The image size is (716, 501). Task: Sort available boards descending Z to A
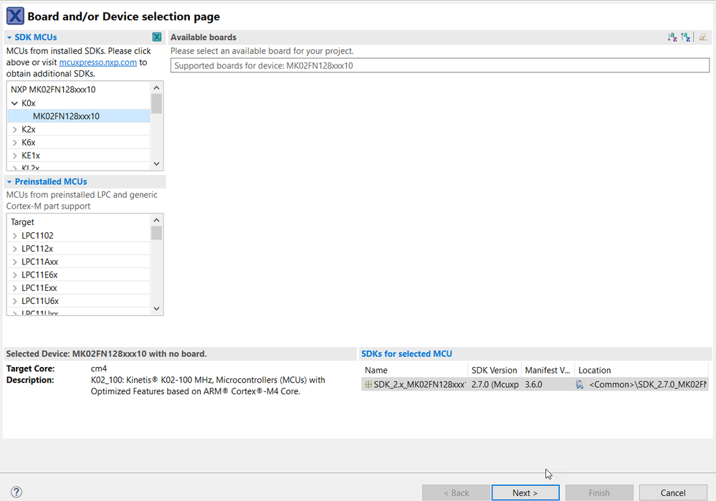[685, 37]
